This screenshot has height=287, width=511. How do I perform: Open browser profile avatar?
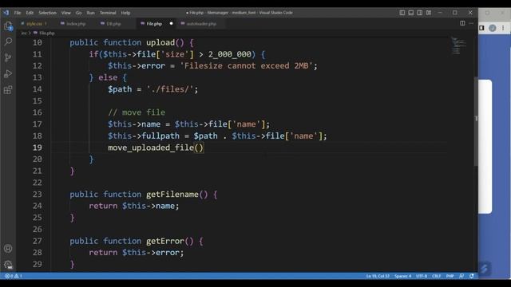click(x=493, y=28)
